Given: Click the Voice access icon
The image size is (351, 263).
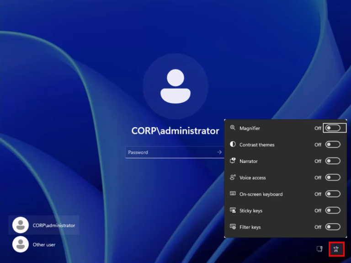Looking at the screenshot, I should pos(233,177).
